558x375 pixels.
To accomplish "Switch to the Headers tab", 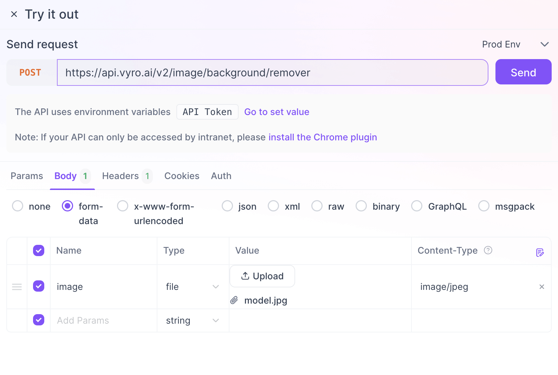I will pyautogui.click(x=121, y=176).
